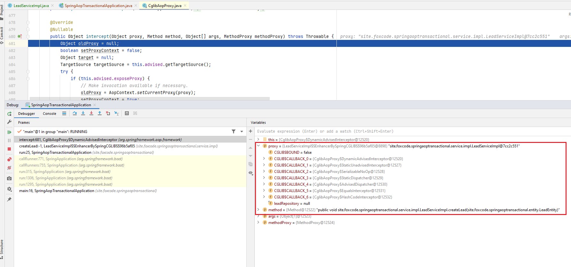Collapse the 'proxy' variable node
The image size is (571, 267).
pyautogui.click(x=258, y=146)
